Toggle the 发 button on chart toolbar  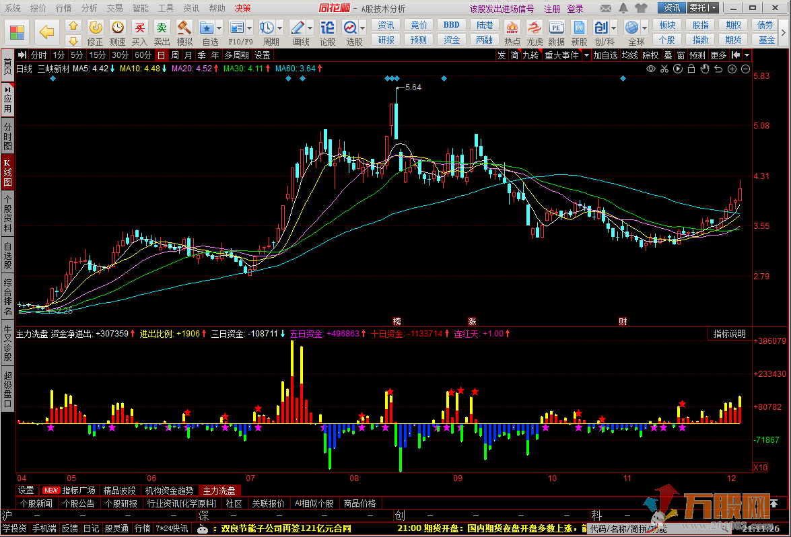point(502,55)
